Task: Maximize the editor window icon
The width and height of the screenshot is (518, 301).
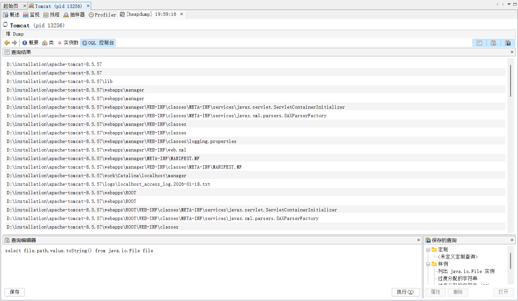Action: [x=515, y=4]
